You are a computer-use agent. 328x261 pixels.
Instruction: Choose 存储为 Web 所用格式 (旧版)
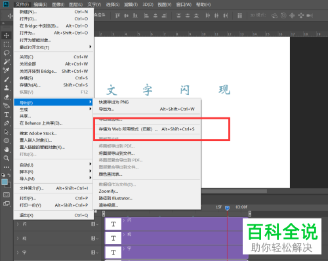(147, 129)
